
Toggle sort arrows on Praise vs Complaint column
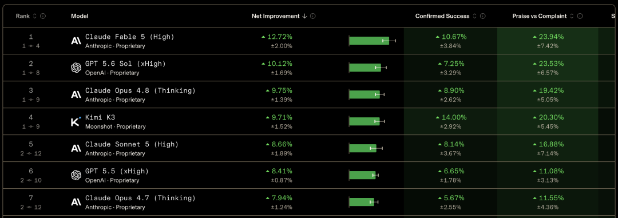coord(572,16)
